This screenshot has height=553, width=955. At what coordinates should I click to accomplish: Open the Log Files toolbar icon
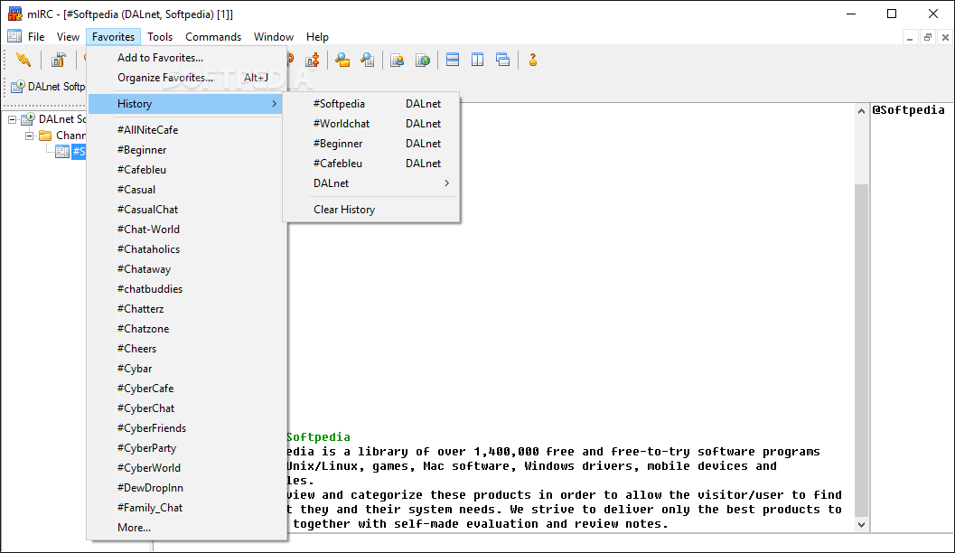[367, 60]
